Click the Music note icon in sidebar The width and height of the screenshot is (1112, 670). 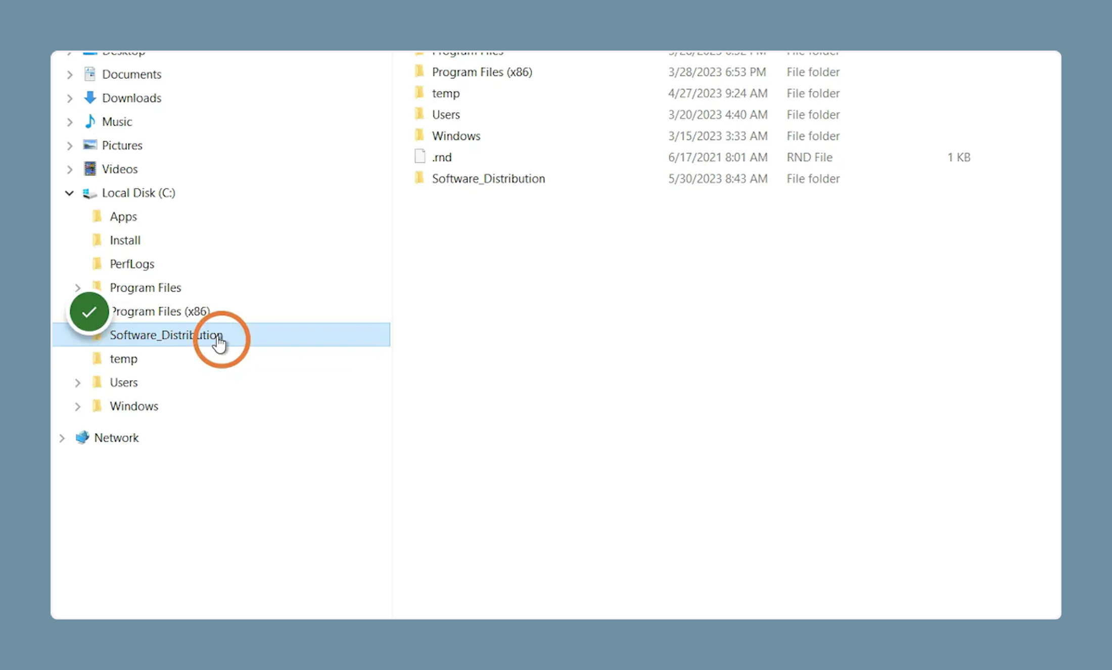90,121
